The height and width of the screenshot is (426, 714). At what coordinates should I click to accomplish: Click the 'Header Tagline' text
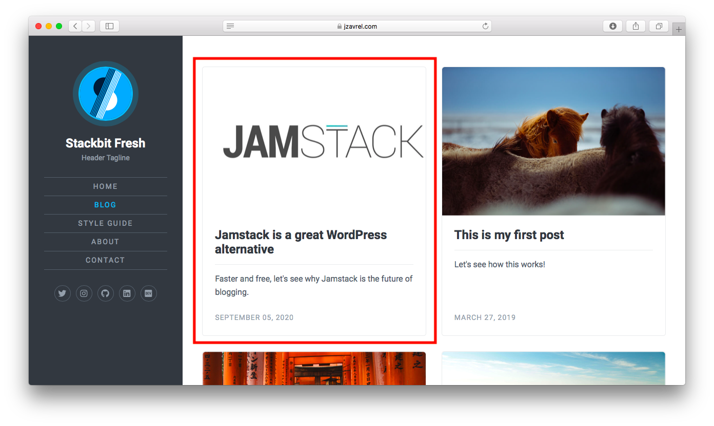tap(106, 158)
